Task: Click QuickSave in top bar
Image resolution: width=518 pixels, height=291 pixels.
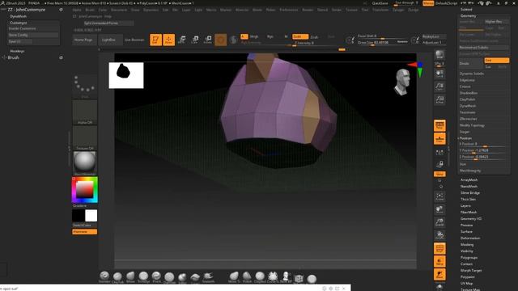Action: pos(380,3)
